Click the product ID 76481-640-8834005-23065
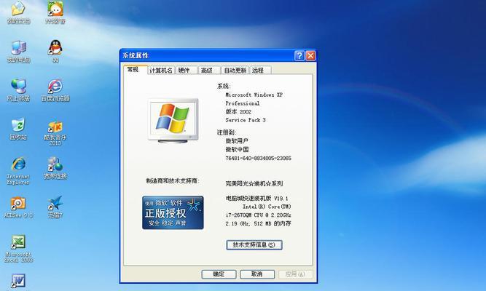The height and width of the screenshot is (291, 486). [258, 158]
